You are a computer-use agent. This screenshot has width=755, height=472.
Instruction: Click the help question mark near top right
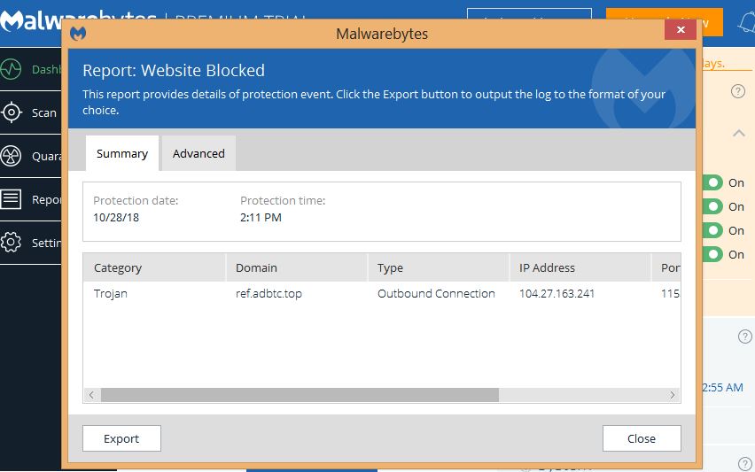point(737,91)
